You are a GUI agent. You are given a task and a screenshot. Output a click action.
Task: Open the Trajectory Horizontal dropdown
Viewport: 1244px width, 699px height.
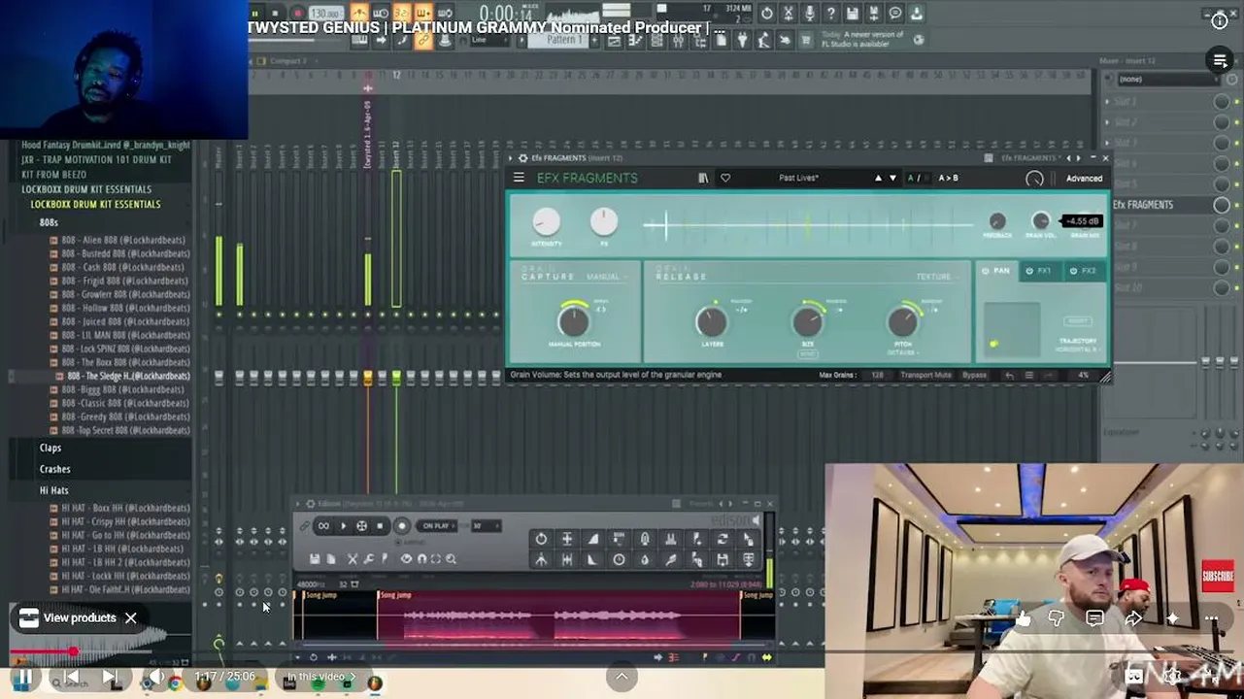[x=1078, y=349]
